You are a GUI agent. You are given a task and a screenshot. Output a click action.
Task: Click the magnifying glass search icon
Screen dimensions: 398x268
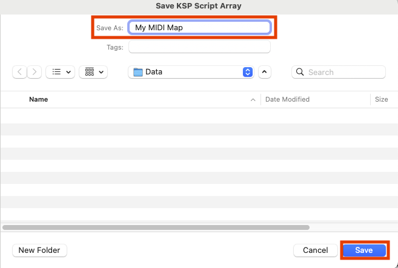click(300, 72)
